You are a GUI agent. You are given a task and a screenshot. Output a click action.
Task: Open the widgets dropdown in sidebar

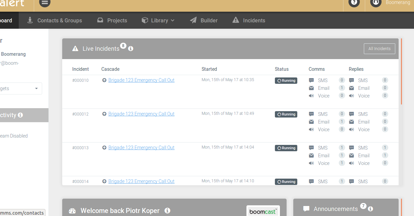(21, 88)
